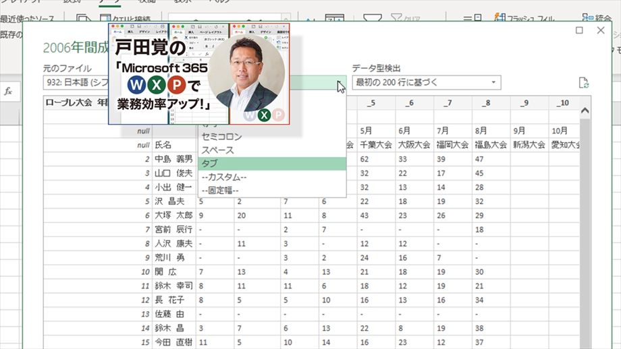This screenshot has height=349, width=621.
Task: Click the name 中島 義男
Action: point(173,159)
